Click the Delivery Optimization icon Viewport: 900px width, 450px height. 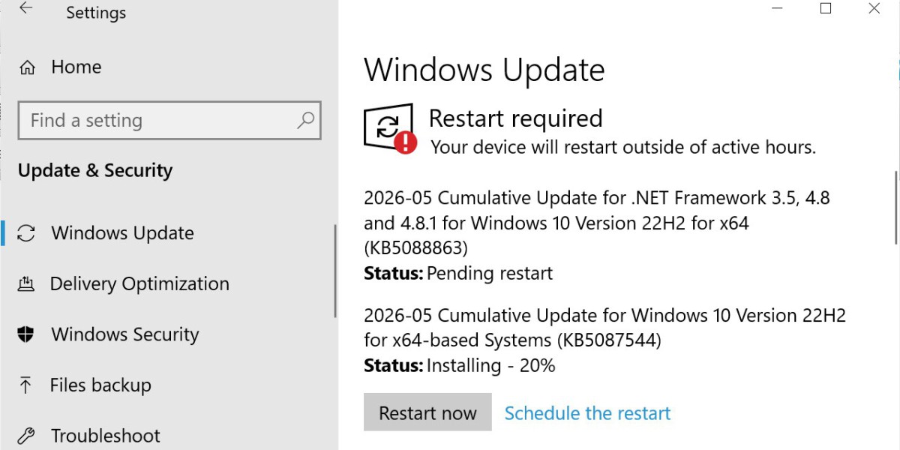tap(26, 284)
